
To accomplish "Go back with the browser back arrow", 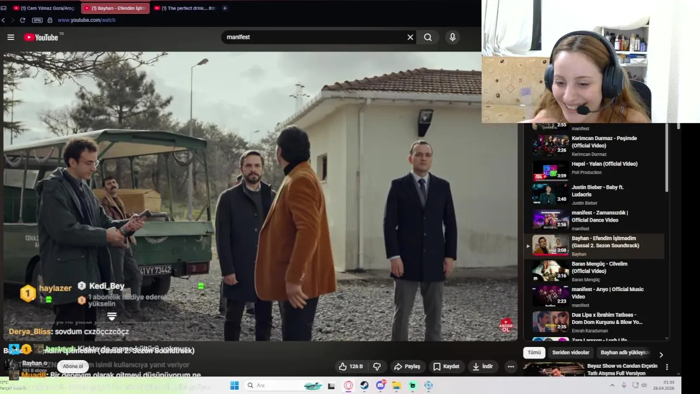I will [3, 20].
